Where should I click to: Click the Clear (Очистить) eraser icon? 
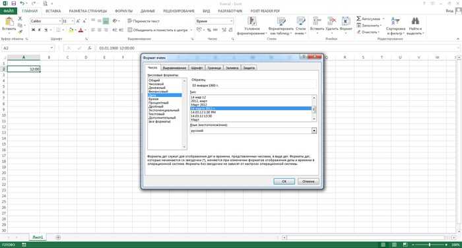coord(358,32)
